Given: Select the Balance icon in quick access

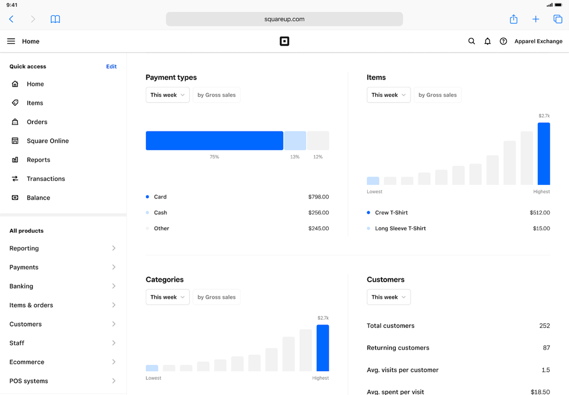Looking at the screenshot, I should [15, 197].
